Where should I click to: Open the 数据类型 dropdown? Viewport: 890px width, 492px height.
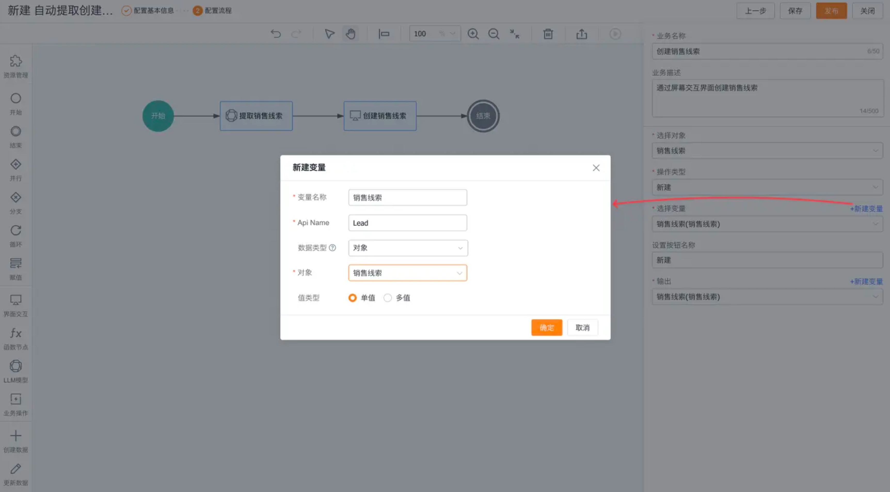pos(408,248)
